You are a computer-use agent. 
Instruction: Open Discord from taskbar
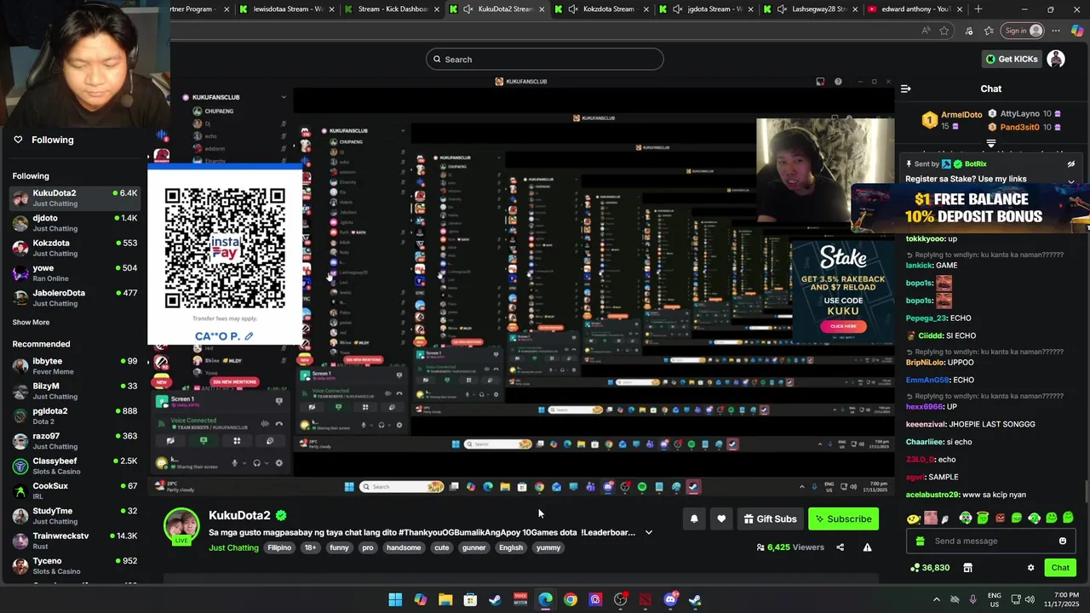[670, 599]
